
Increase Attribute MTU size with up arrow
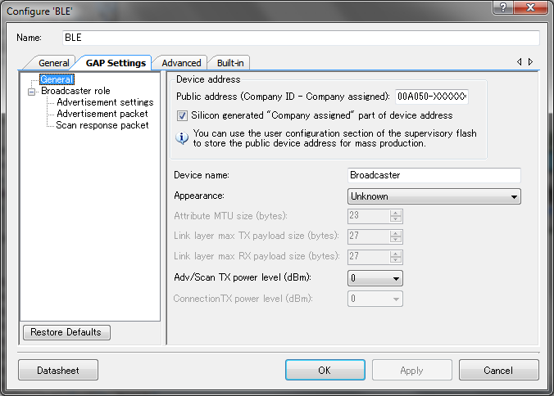pos(396,213)
